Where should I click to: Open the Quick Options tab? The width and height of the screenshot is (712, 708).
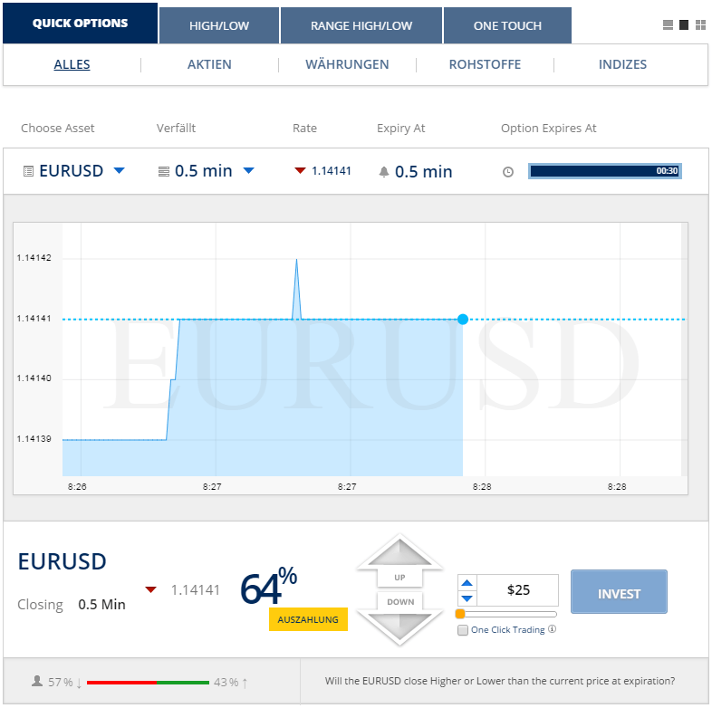(x=80, y=24)
